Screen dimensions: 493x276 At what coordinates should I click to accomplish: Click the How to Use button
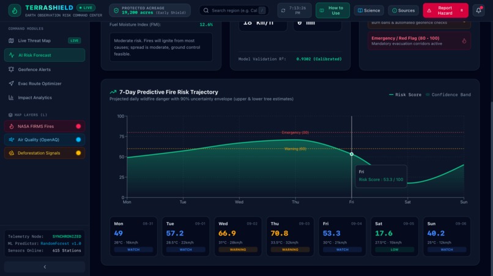tap(333, 10)
